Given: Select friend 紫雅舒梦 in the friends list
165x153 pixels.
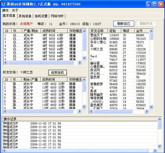Looking at the screenshot, I should click(x=96, y=84).
